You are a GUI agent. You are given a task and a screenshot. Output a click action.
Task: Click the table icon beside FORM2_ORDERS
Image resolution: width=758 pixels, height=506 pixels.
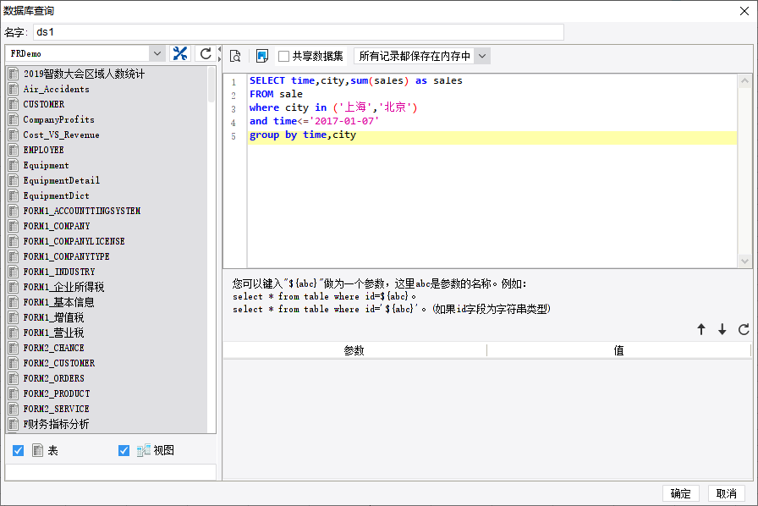(14, 378)
